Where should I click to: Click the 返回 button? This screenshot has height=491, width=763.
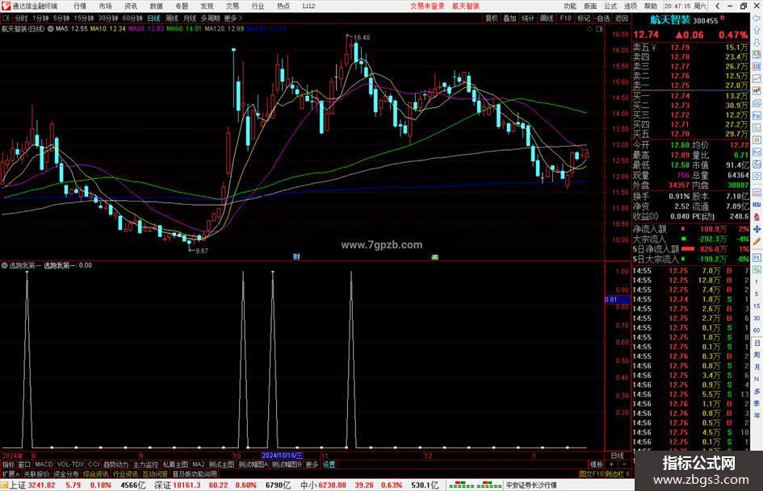pyautogui.click(x=622, y=19)
